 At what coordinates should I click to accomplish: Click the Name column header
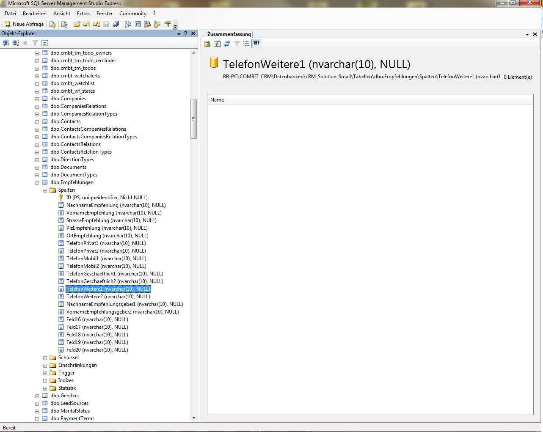click(370, 100)
